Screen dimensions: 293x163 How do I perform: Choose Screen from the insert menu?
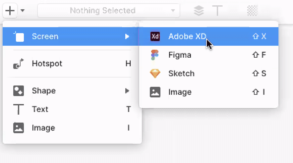[45, 36]
